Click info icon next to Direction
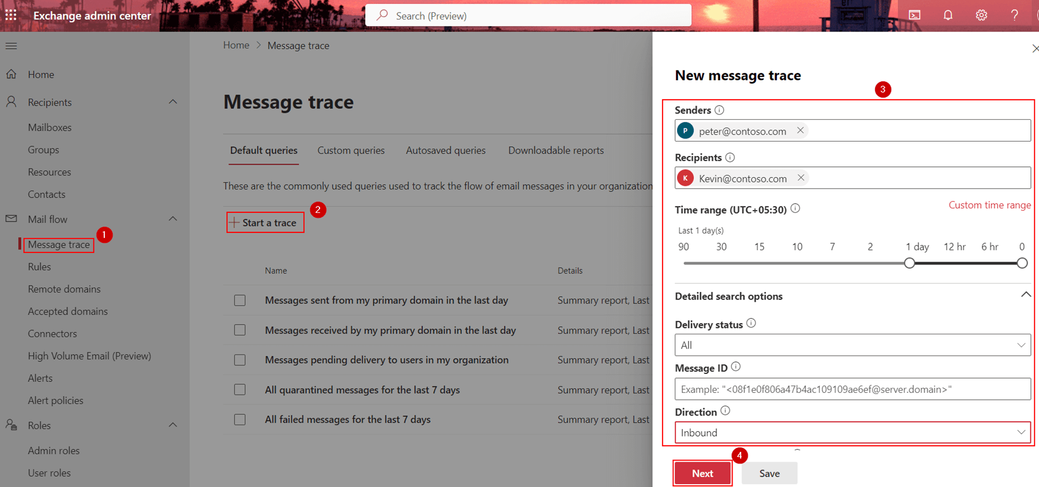 coord(725,411)
